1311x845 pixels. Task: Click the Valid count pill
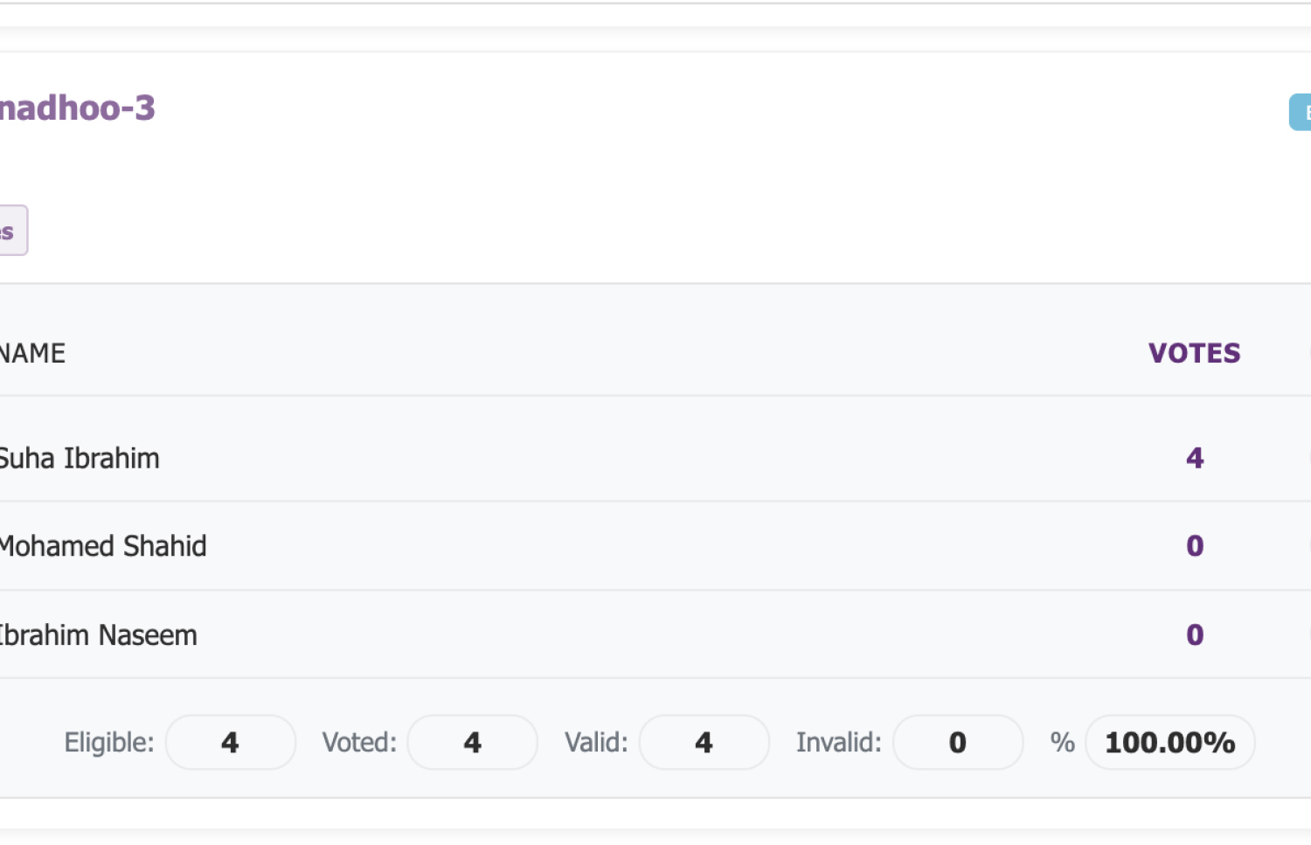tap(704, 743)
